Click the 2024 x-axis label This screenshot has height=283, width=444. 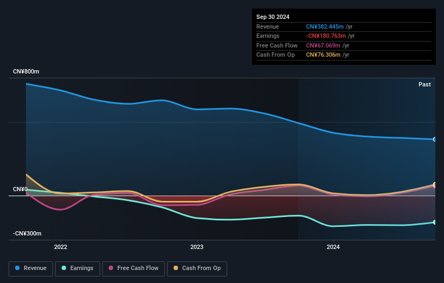tap(333, 247)
